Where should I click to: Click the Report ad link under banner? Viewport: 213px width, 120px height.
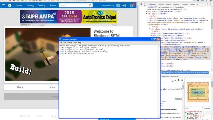point(114,25)
